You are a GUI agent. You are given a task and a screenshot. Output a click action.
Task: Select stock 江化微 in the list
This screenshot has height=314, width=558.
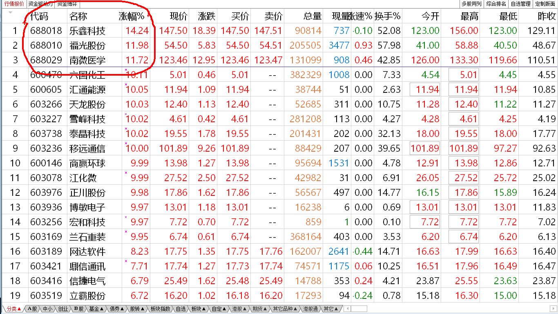(x=83, y=178)
